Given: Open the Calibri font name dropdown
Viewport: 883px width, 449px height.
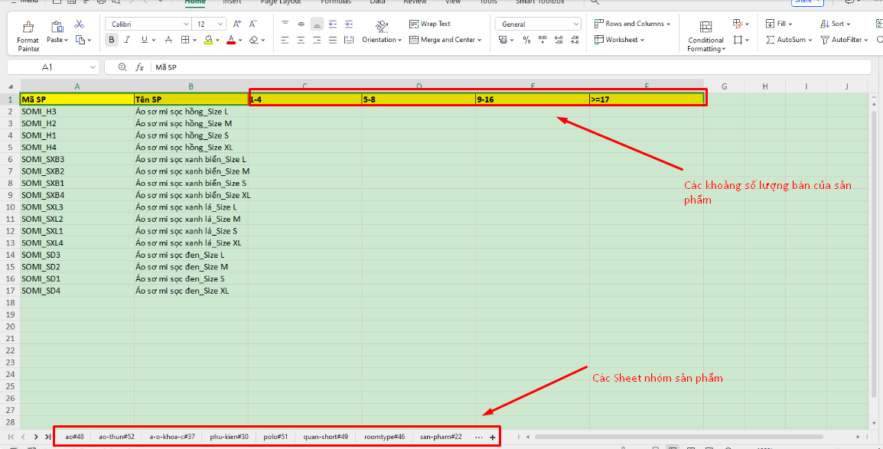Looking at the screenshot, I should 147,24.
